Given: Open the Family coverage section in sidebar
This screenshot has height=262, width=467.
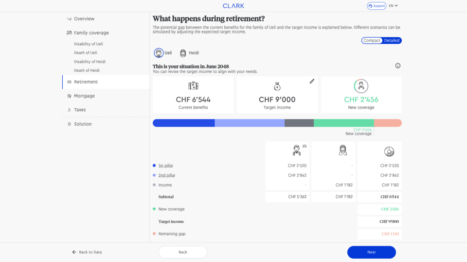Looking at the screenshot, I should [x=91, y=33].
